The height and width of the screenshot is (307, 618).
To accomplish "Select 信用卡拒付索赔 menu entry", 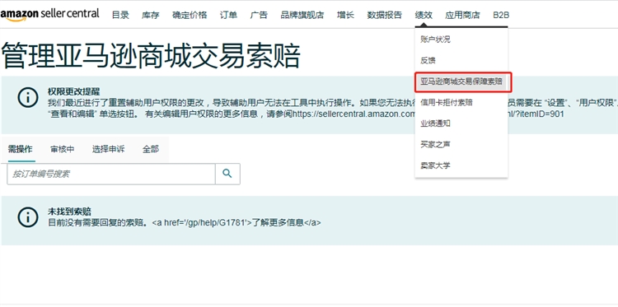I will [446, 102].
